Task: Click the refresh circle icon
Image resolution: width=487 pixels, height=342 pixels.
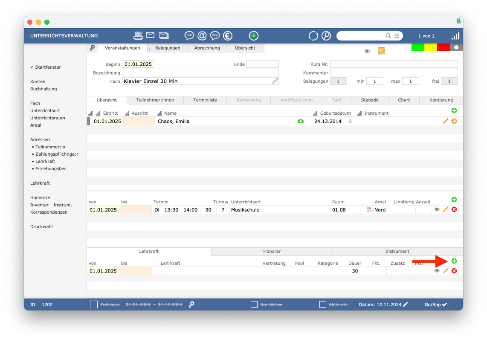Action: point(313,36)
